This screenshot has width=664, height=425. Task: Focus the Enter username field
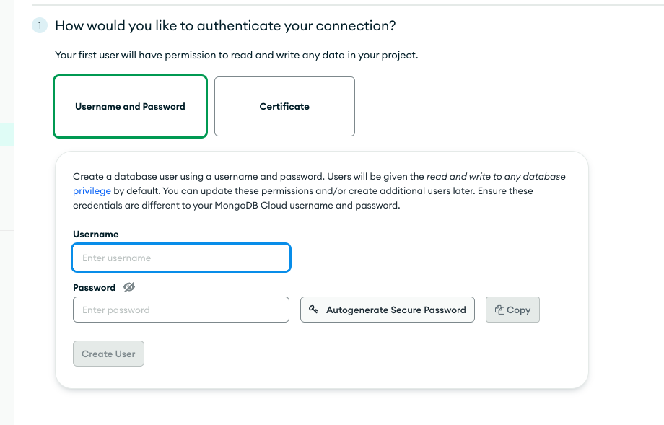(181, 258)
